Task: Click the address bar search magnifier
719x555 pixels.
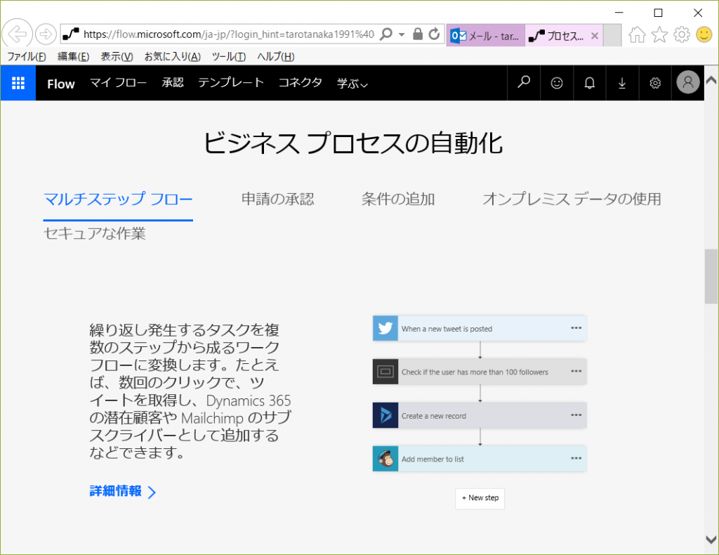Action: (x=387, y=34)
